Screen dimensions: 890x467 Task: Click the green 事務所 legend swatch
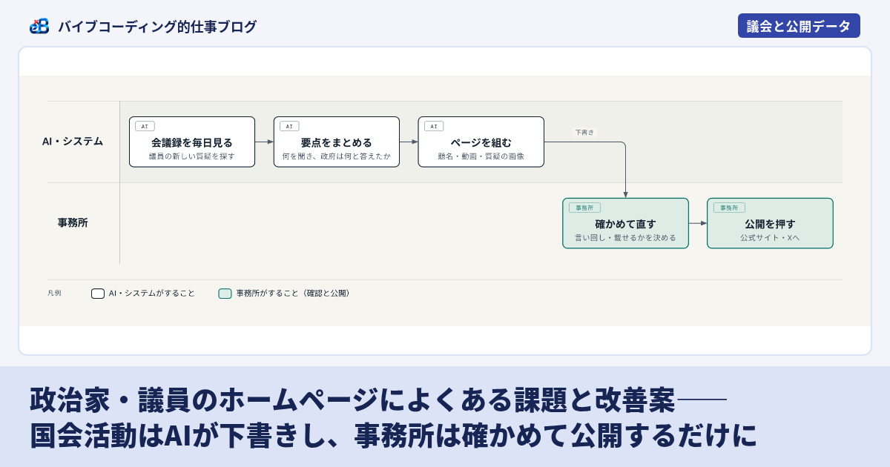(225, 294)
